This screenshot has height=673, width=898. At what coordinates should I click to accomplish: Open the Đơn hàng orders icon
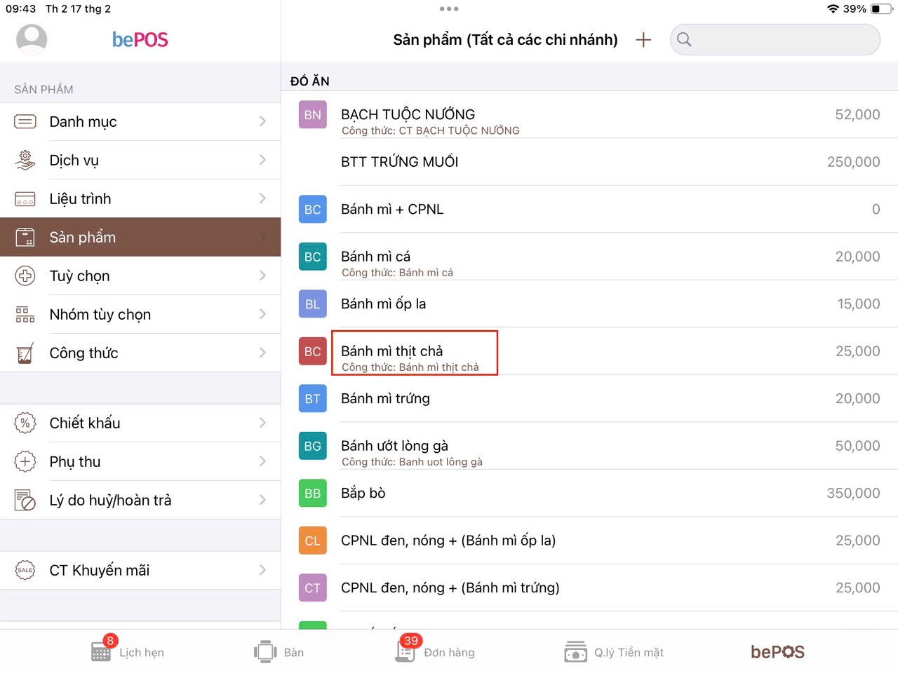406,651
